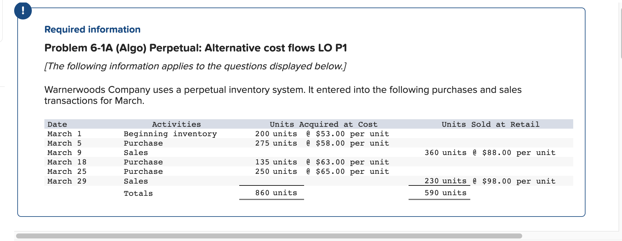Click '275 units @ $58.00 per unit'
The height and width of the screenshot is (241, 622).
(x=322, y=143)
